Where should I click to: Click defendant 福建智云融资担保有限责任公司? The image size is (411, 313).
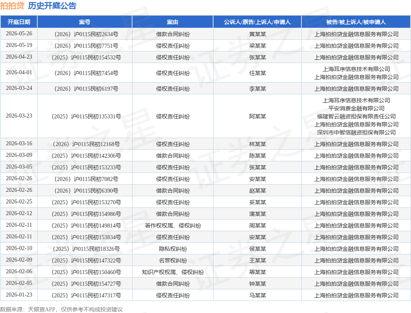tap(356, 116)
